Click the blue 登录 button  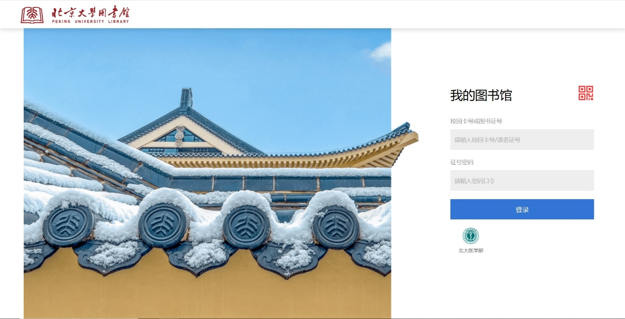tap(522, 209)
